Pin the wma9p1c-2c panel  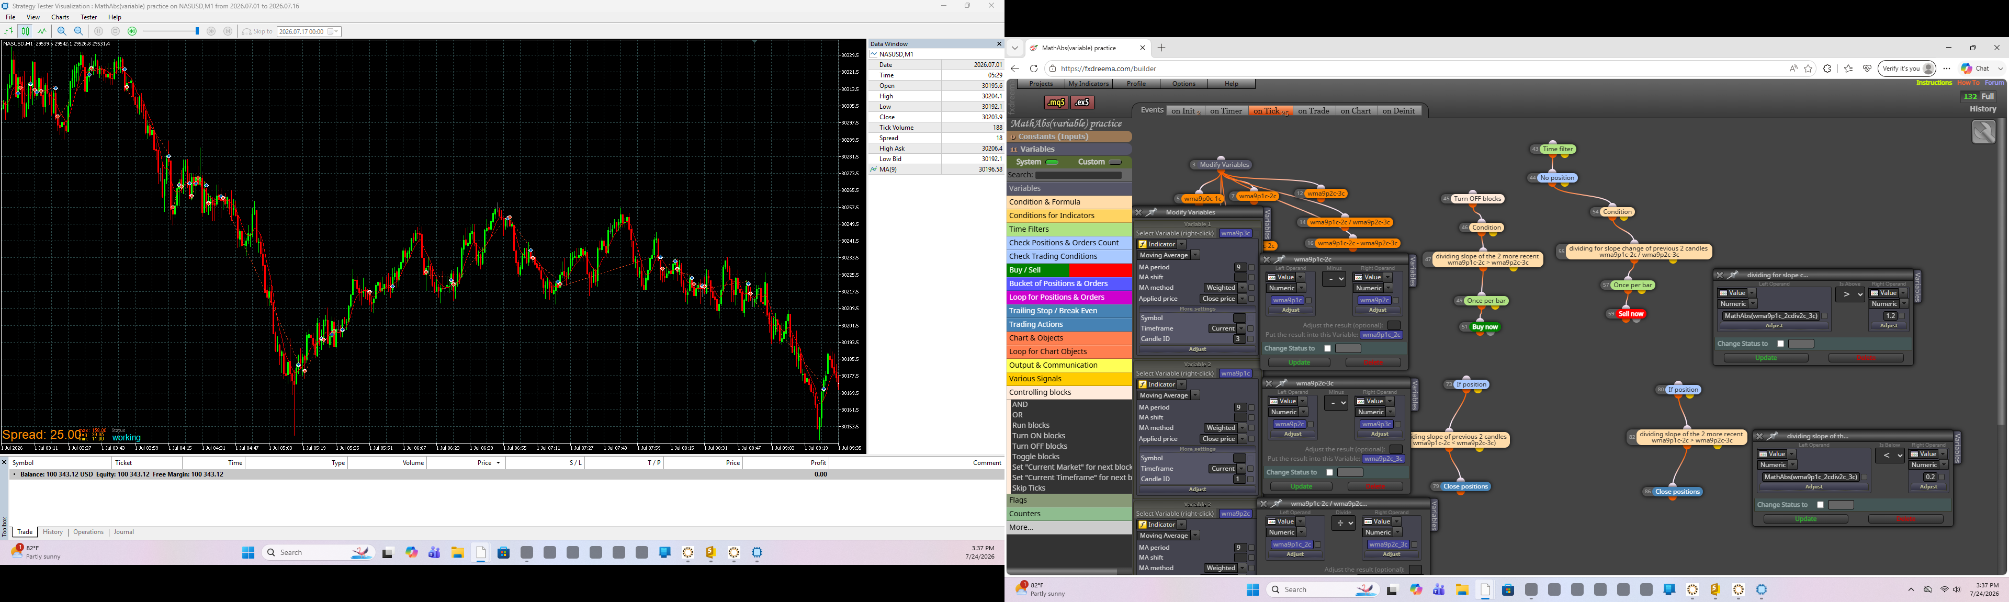coord(1280,259)
